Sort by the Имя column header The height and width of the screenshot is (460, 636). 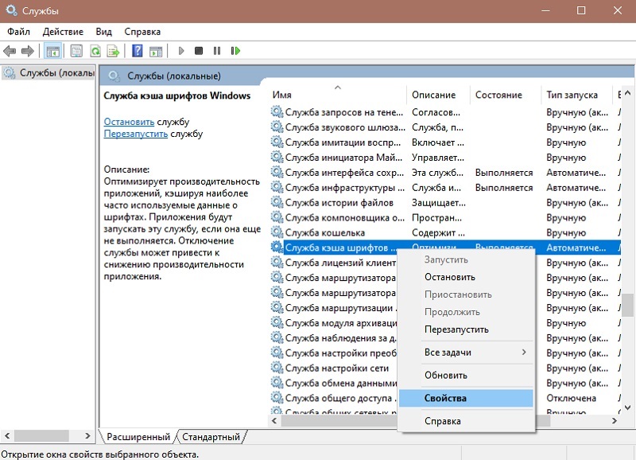point(337,95)
